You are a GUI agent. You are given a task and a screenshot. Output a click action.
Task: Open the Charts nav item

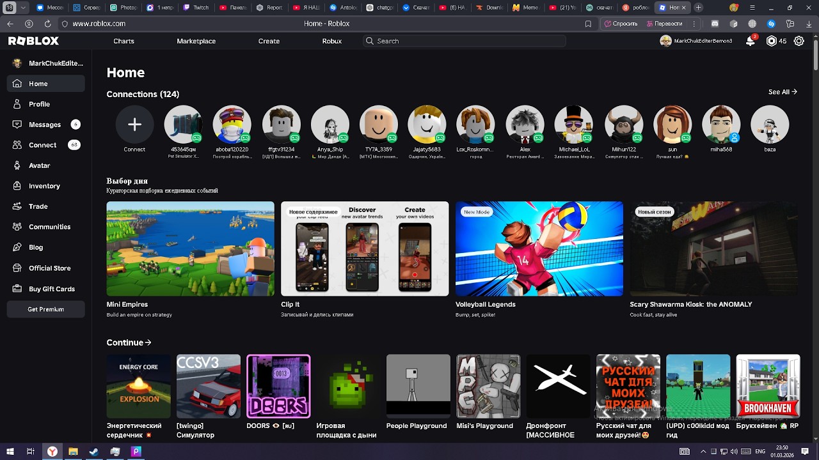[123, 41]
